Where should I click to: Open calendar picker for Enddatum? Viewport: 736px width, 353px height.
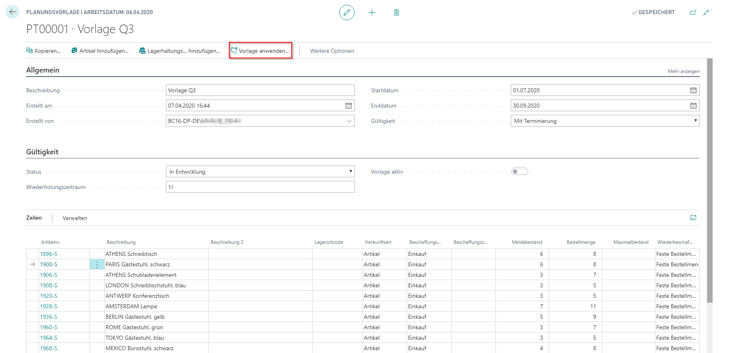[693, 106]
